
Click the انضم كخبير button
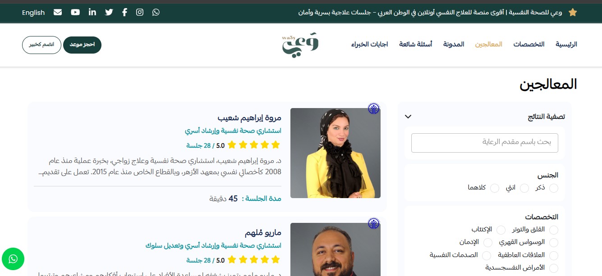(41, 45)
